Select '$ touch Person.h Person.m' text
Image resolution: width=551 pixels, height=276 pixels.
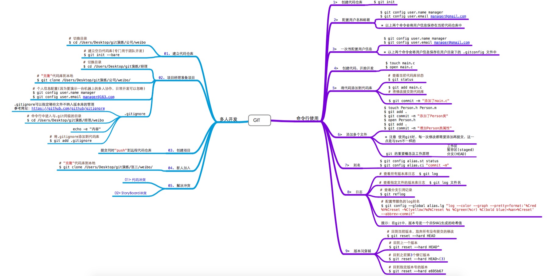click(410, 108)
